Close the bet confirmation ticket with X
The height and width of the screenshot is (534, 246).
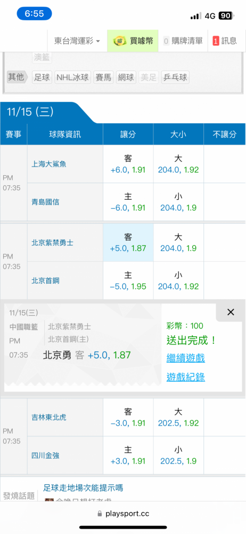point(231,312)
